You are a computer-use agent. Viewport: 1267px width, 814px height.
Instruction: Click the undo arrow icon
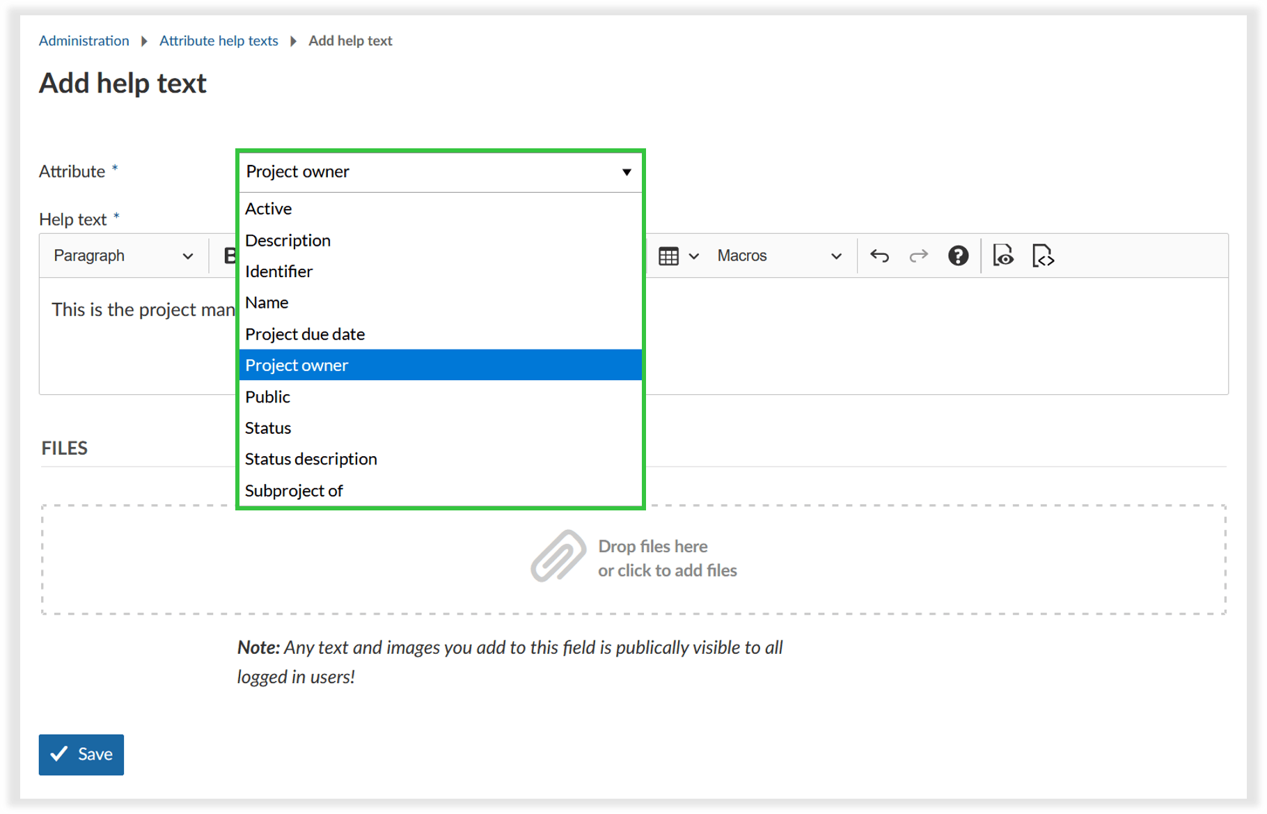point(879,256)
